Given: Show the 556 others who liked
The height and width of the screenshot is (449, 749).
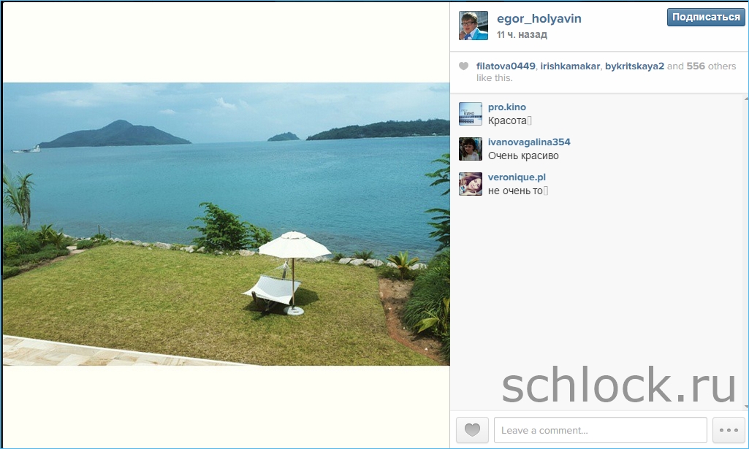Looking at the screenshot, I should pos(711,66).
